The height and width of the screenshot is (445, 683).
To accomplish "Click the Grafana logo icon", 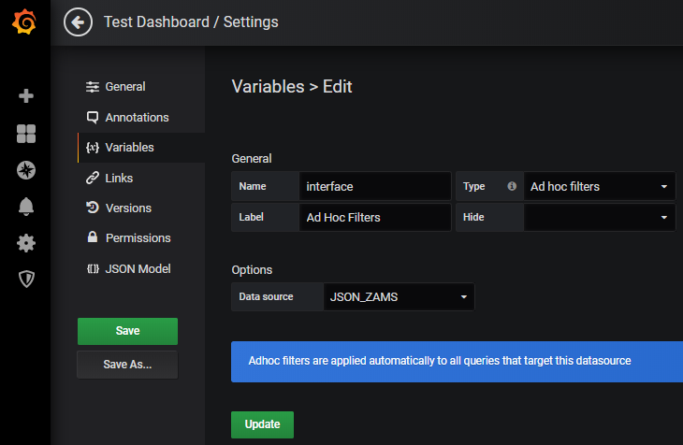I will (25, 22).
